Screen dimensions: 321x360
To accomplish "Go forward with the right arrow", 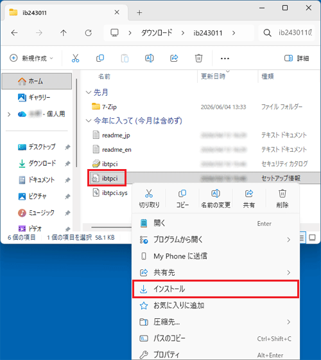I will click(x=39, y=33).
